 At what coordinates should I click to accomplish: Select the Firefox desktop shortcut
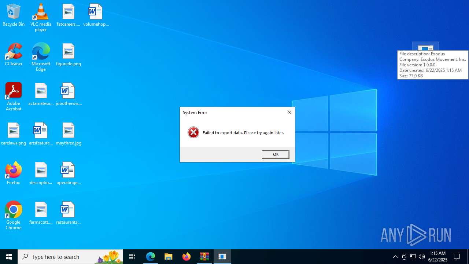tap(14, 174)
